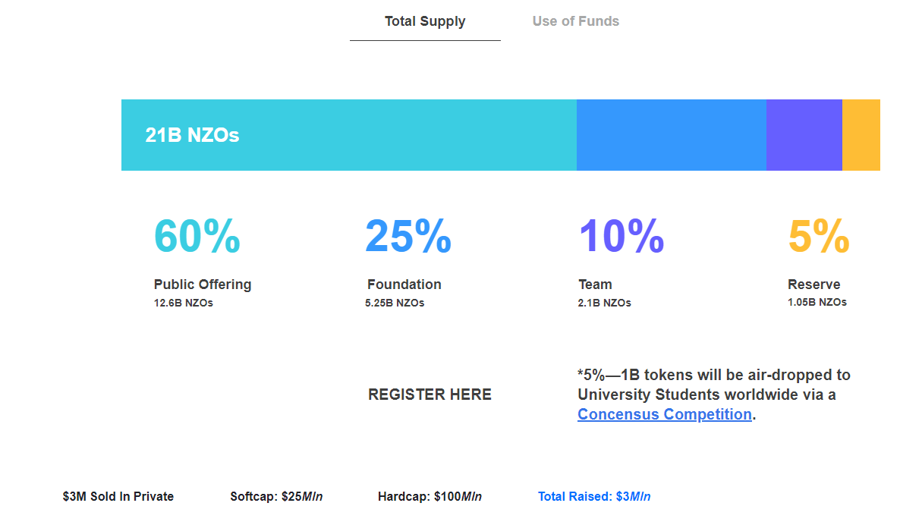The width and height of the screenshot is (900, 525).
Task: Click the Public Offering heading
Action: click(x=203, y=285)
